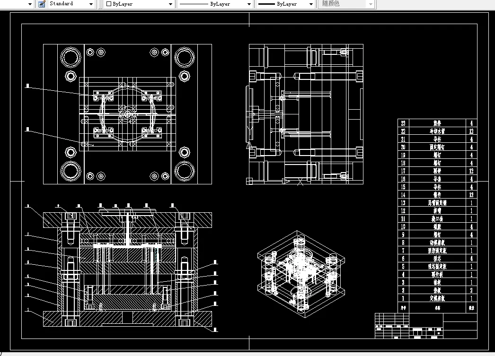Select the top plan view of the mold
The height and width of the screenshot is (356, 495).
click(128, 114)
